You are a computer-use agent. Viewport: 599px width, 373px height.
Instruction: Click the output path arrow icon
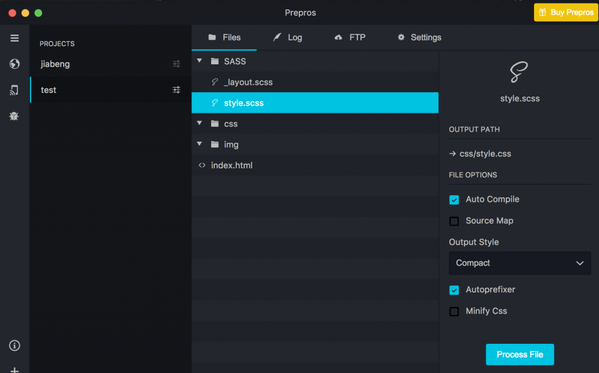pyautogui.click(x=452, y=154)
